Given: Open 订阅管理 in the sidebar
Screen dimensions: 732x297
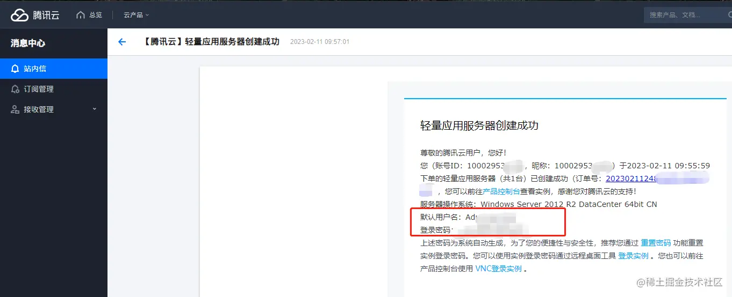Looking at the screenshot, I should [54, 89].
